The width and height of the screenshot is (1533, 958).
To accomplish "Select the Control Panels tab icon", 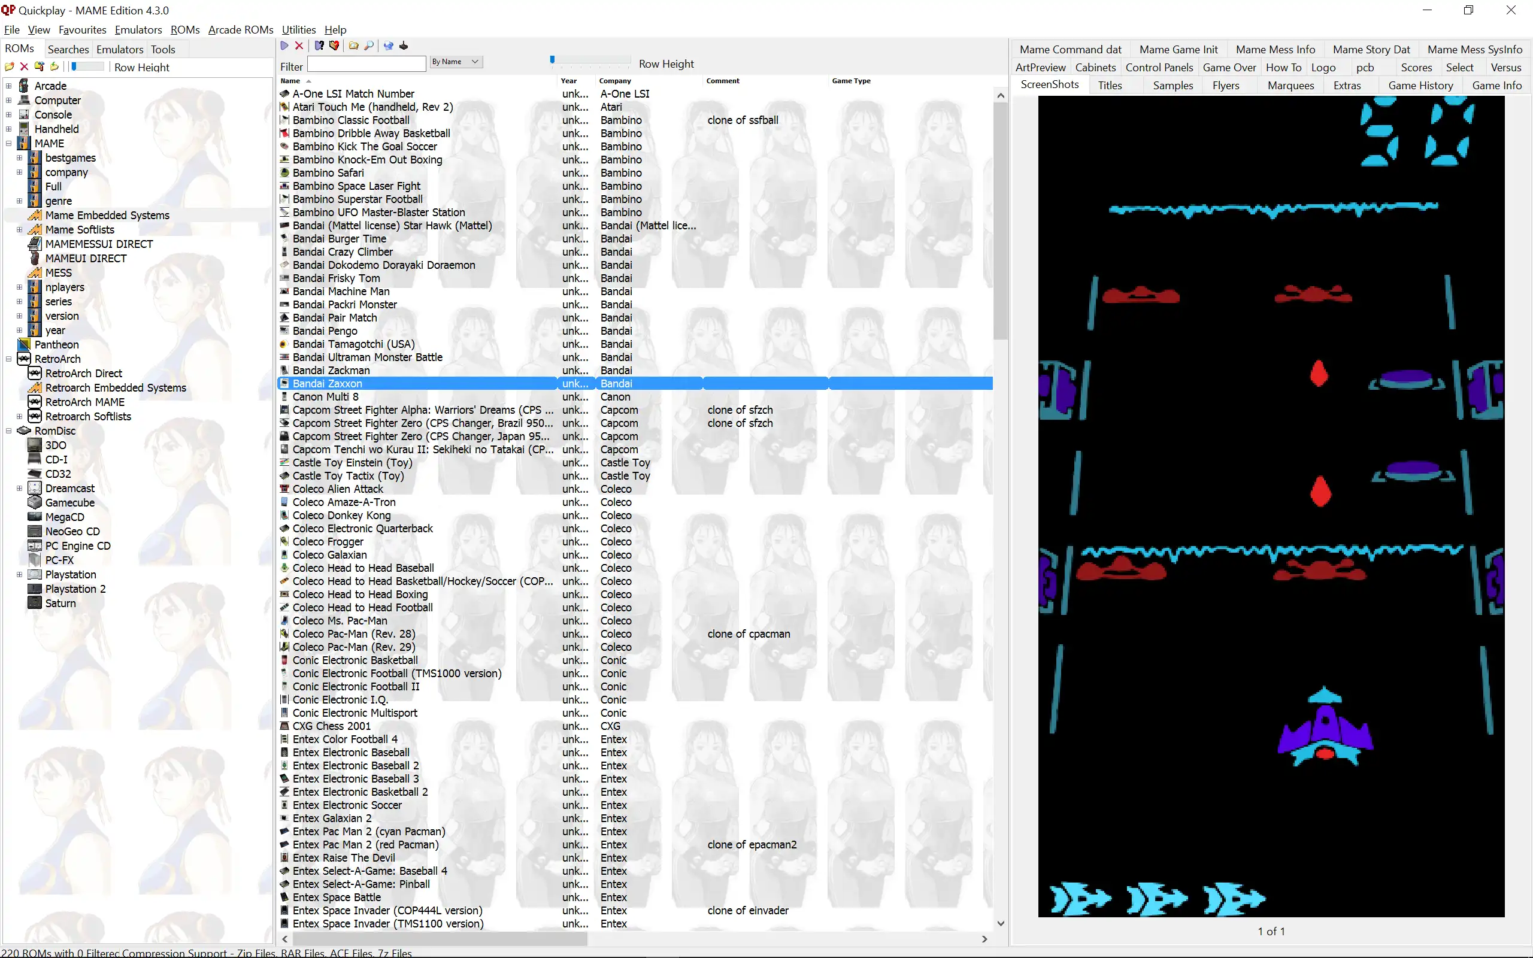I will point(1159,67).
